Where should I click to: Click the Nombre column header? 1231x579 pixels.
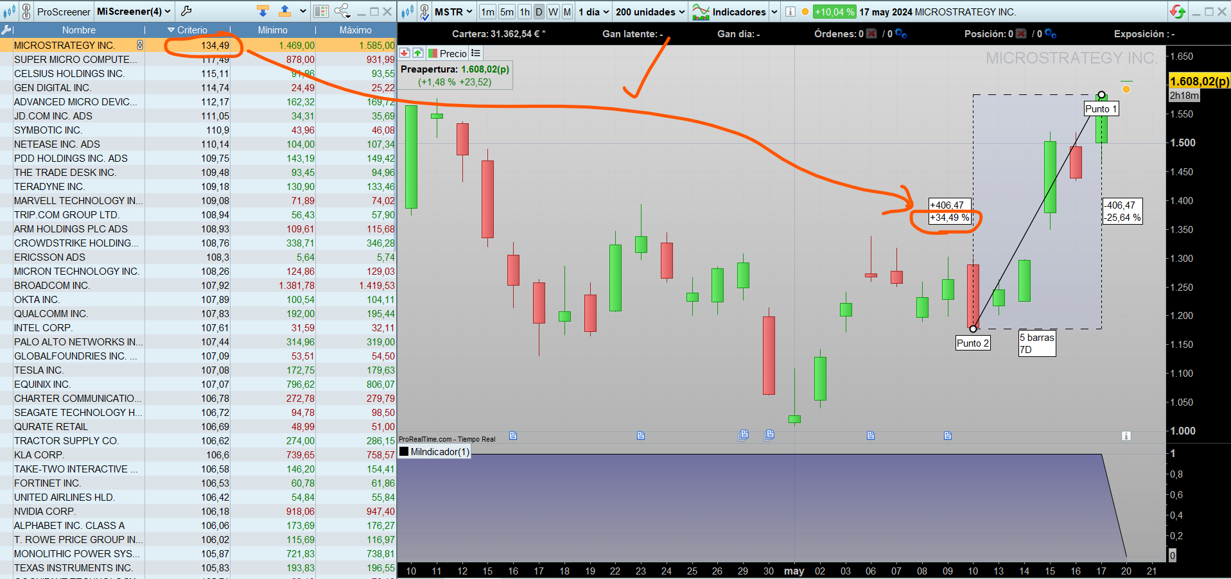[79, 30]
